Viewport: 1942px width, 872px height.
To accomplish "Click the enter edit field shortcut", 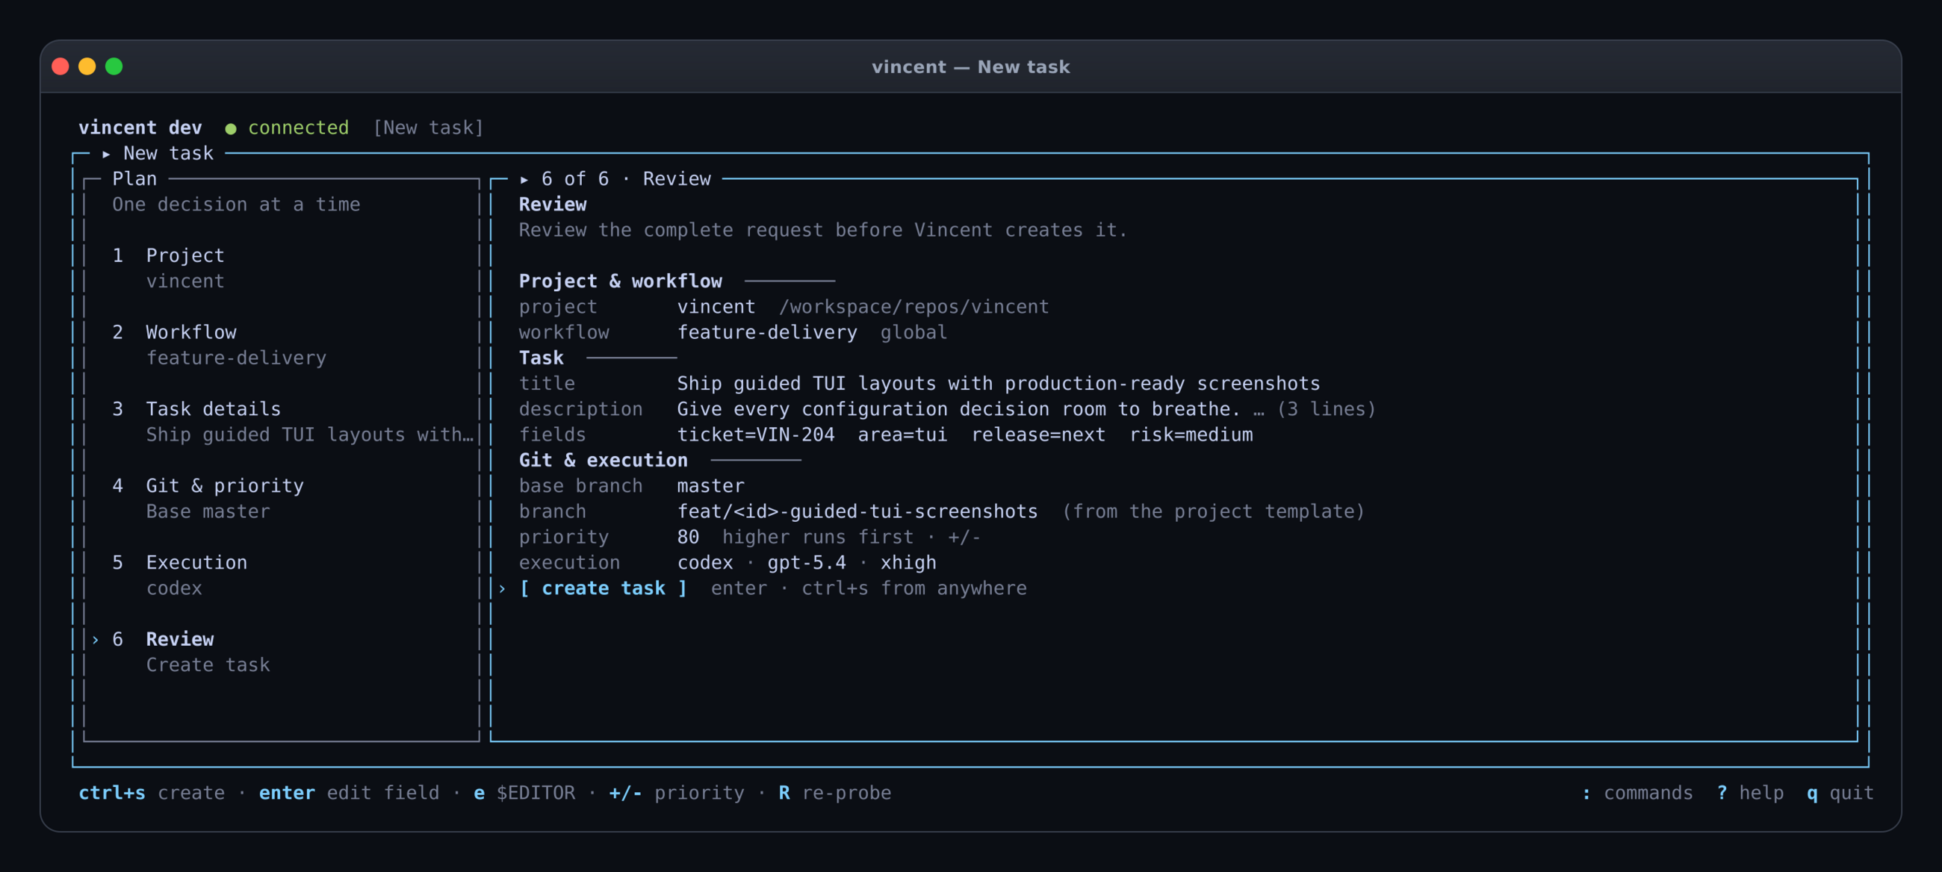I will click(x=349, y=793).
